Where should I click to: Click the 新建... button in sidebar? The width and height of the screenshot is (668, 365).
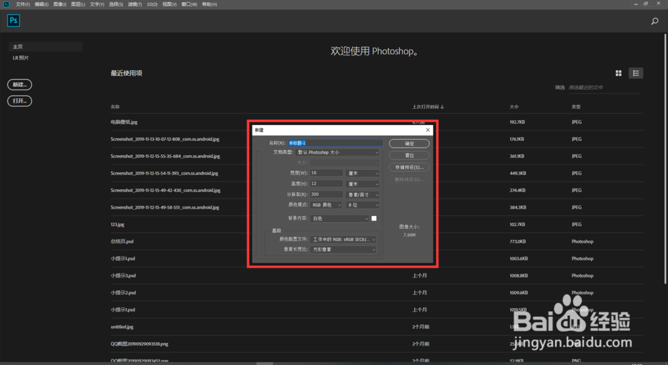(x=19, y=84)
